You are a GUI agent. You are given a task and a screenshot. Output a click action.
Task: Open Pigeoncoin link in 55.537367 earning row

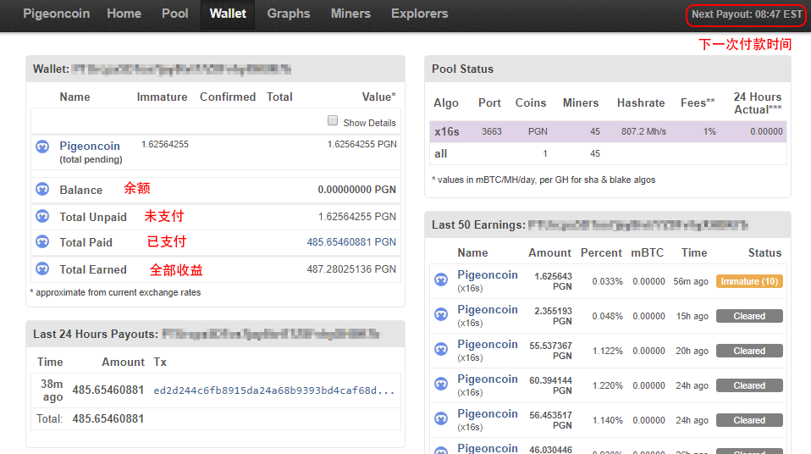click(x=488, y=344)
